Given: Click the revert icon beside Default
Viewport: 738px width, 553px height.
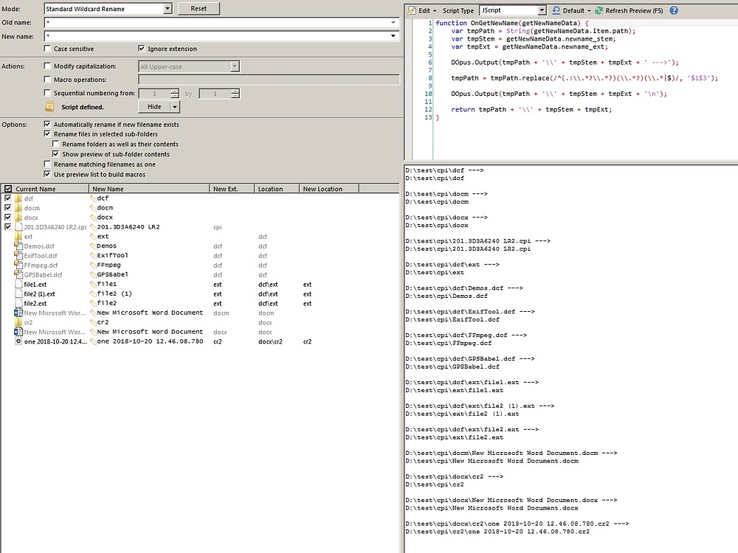Looking at the screenshot, I should click(556, 9).
